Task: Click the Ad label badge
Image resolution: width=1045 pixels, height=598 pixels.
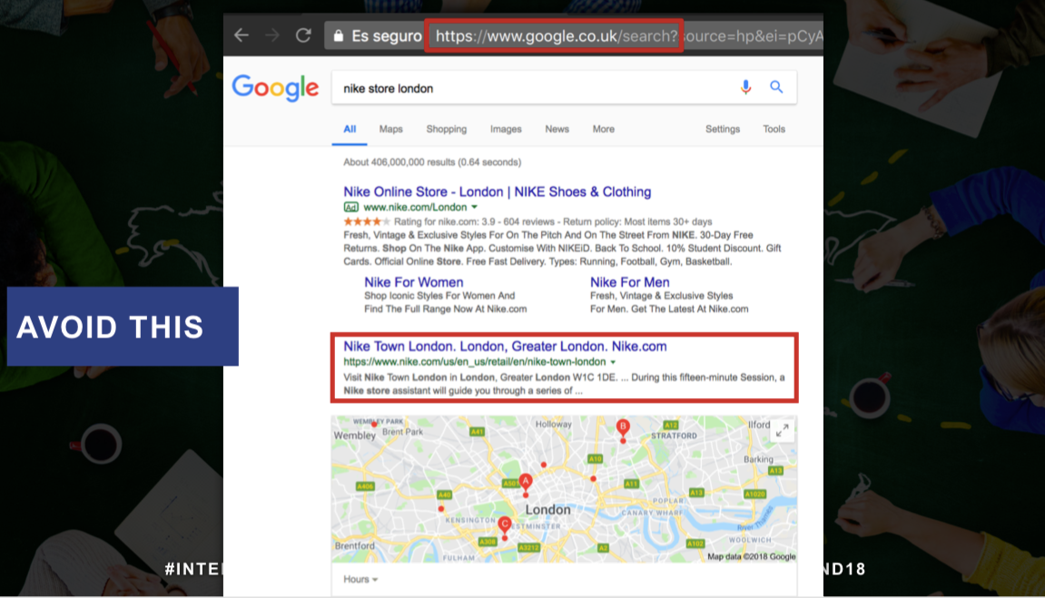Action: 350,207
